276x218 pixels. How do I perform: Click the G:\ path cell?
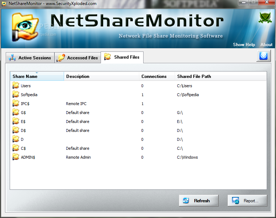(x=180, y=113)
